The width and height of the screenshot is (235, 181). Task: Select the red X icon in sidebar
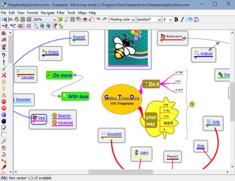[4, 75]
